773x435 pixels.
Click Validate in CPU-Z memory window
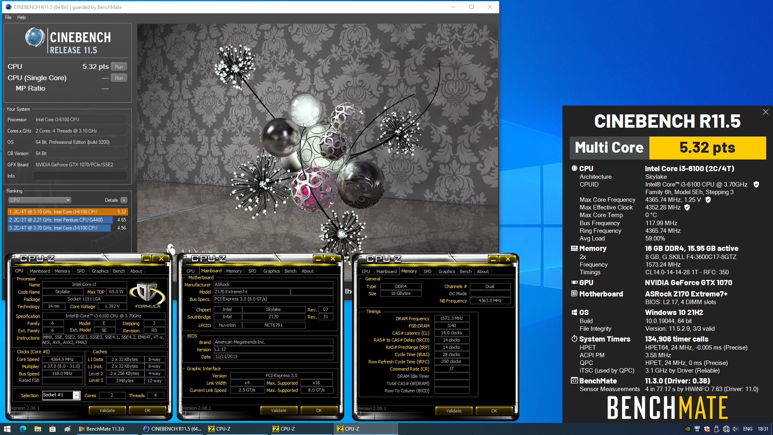(x=454, y=411)
